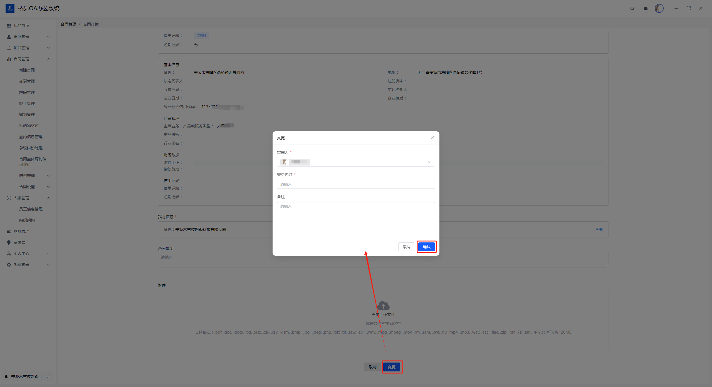Click 取消 in the dialog

click(406, 247)
